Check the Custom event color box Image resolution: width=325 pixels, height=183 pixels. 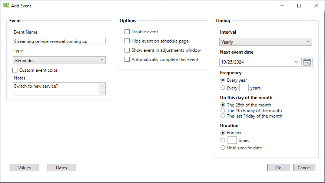coord(15,70)
